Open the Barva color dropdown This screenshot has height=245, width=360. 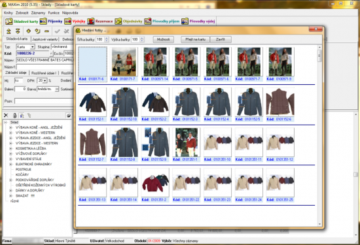pos(57,89)
